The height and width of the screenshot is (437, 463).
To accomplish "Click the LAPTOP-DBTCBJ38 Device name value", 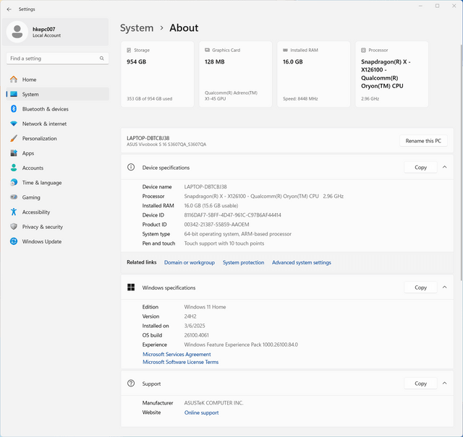I will tap(205, 186).
